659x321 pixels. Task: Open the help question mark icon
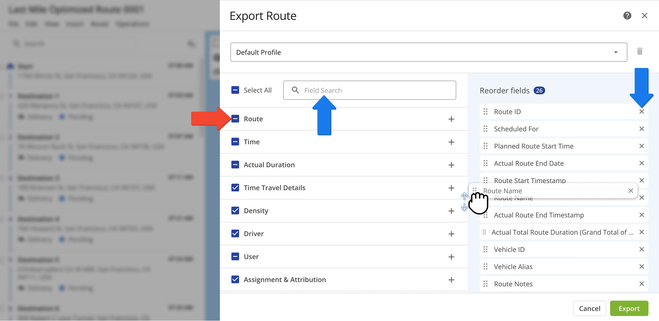coord(627,16)
